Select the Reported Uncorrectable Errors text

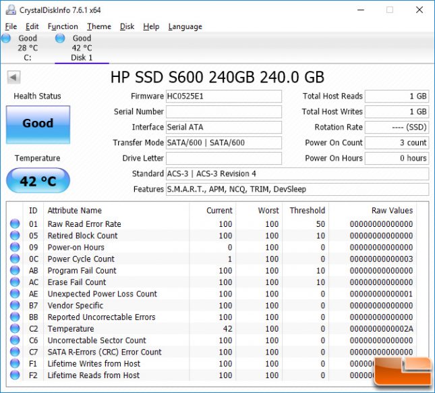coord(102,317)
